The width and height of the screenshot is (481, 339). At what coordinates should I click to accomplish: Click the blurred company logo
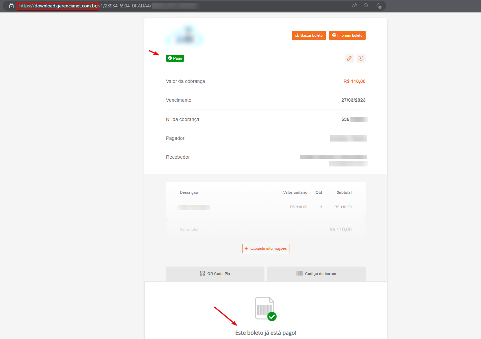pyautogui.click(x=185, y=36)
